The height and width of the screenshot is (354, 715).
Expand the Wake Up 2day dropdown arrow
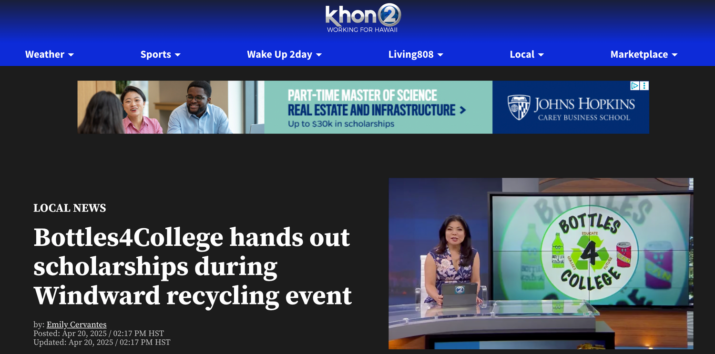(319, 55)
